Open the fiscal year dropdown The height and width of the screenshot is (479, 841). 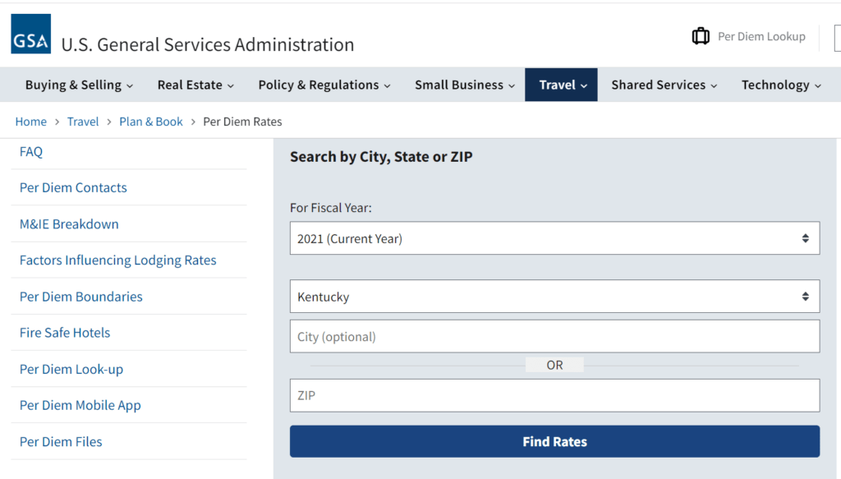pos(554,238)
